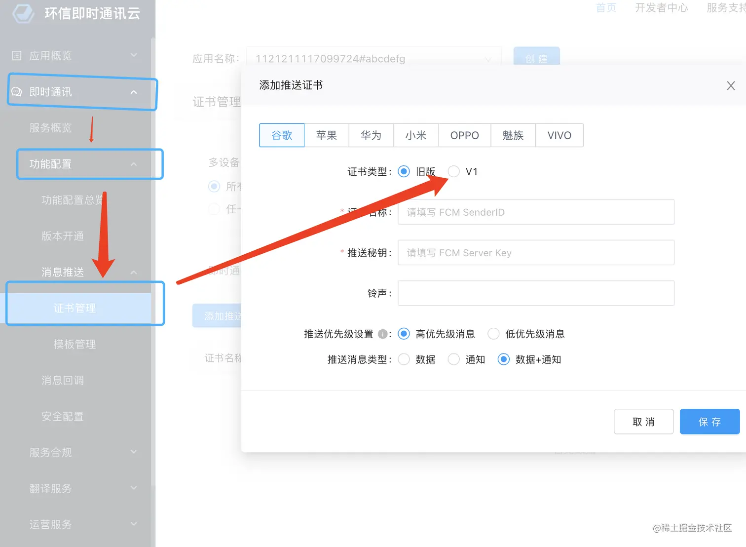Click the 取消 button
This screenshot has width=746, height=547.
click(x=643, y=422)
